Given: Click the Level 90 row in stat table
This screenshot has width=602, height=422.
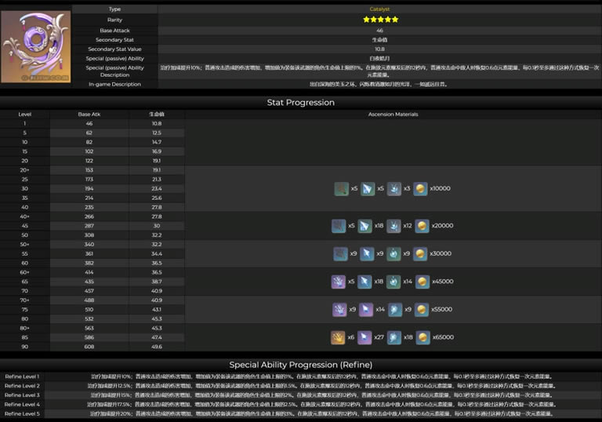Looking at the screenshot, I should pos(24,346).
